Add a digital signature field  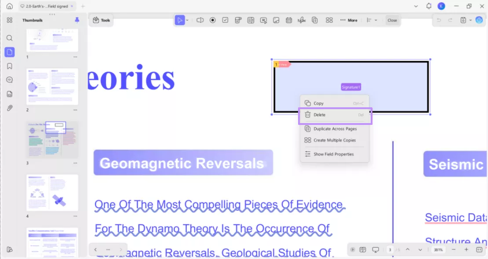point(302,20)
